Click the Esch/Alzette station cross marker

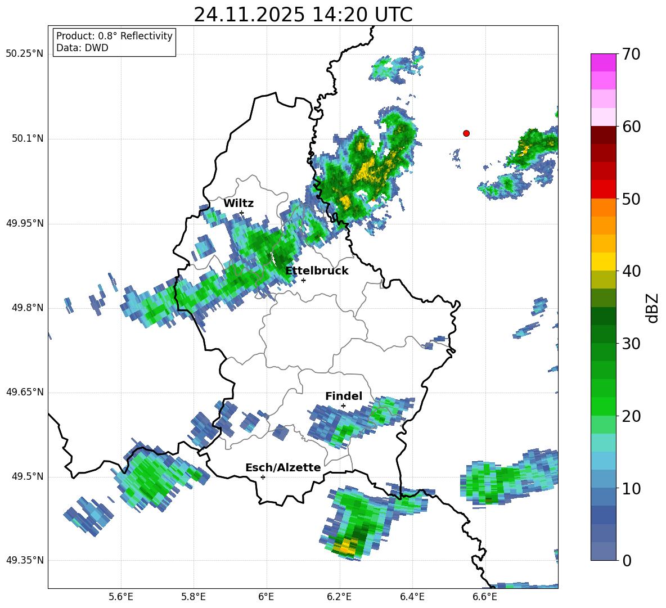click(263, 477)
